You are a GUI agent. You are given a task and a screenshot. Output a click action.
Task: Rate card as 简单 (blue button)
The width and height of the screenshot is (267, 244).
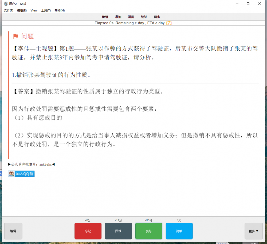click(x=179, y=231)
